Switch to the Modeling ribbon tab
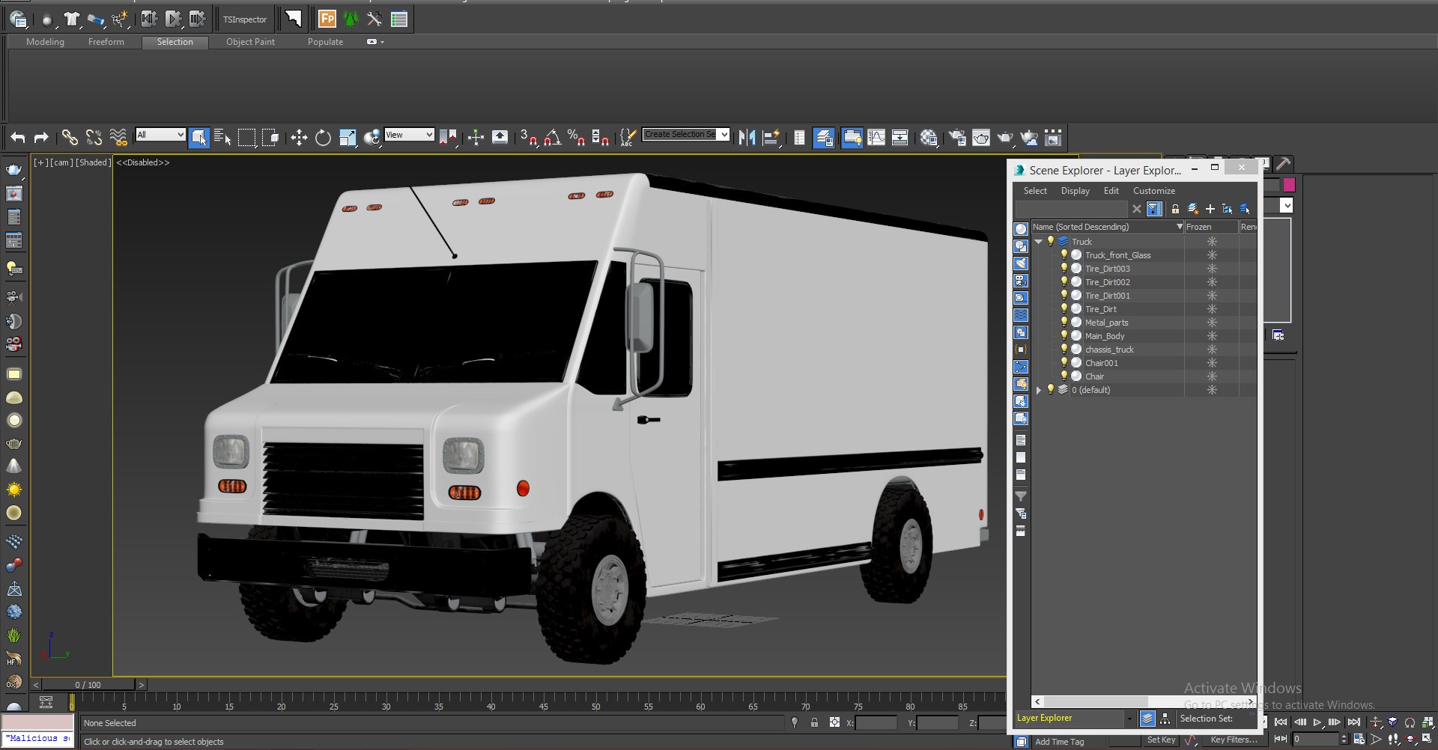 (45, 42)
